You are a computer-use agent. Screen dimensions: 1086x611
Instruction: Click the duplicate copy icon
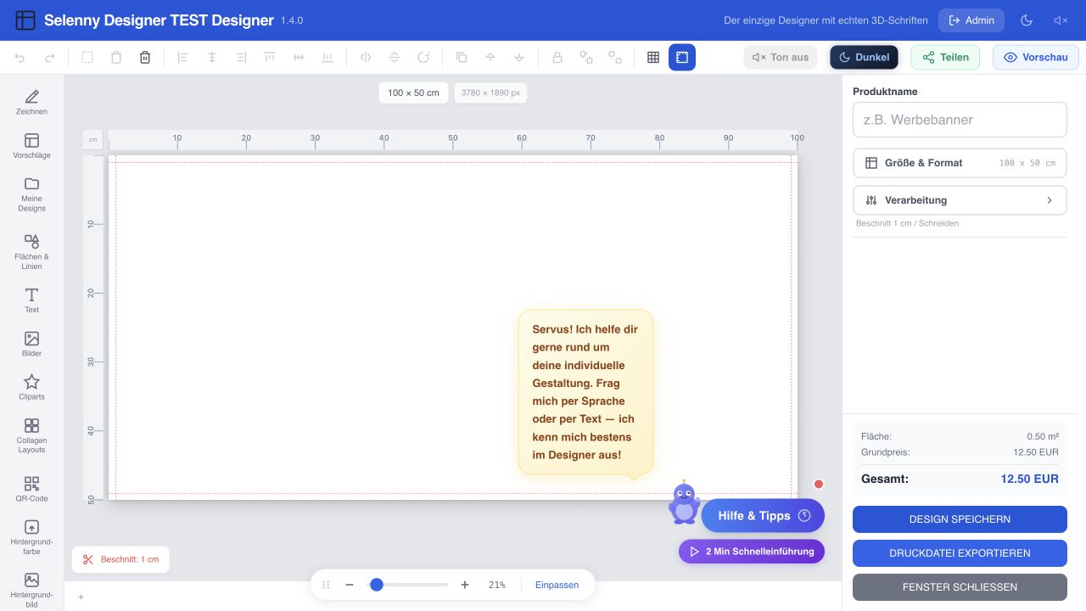(x=462, y=58)
